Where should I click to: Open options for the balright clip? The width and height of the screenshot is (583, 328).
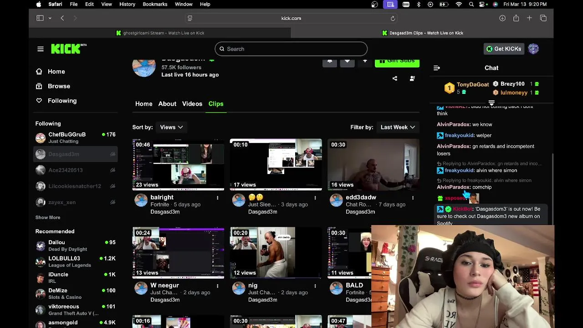[218, 198]
